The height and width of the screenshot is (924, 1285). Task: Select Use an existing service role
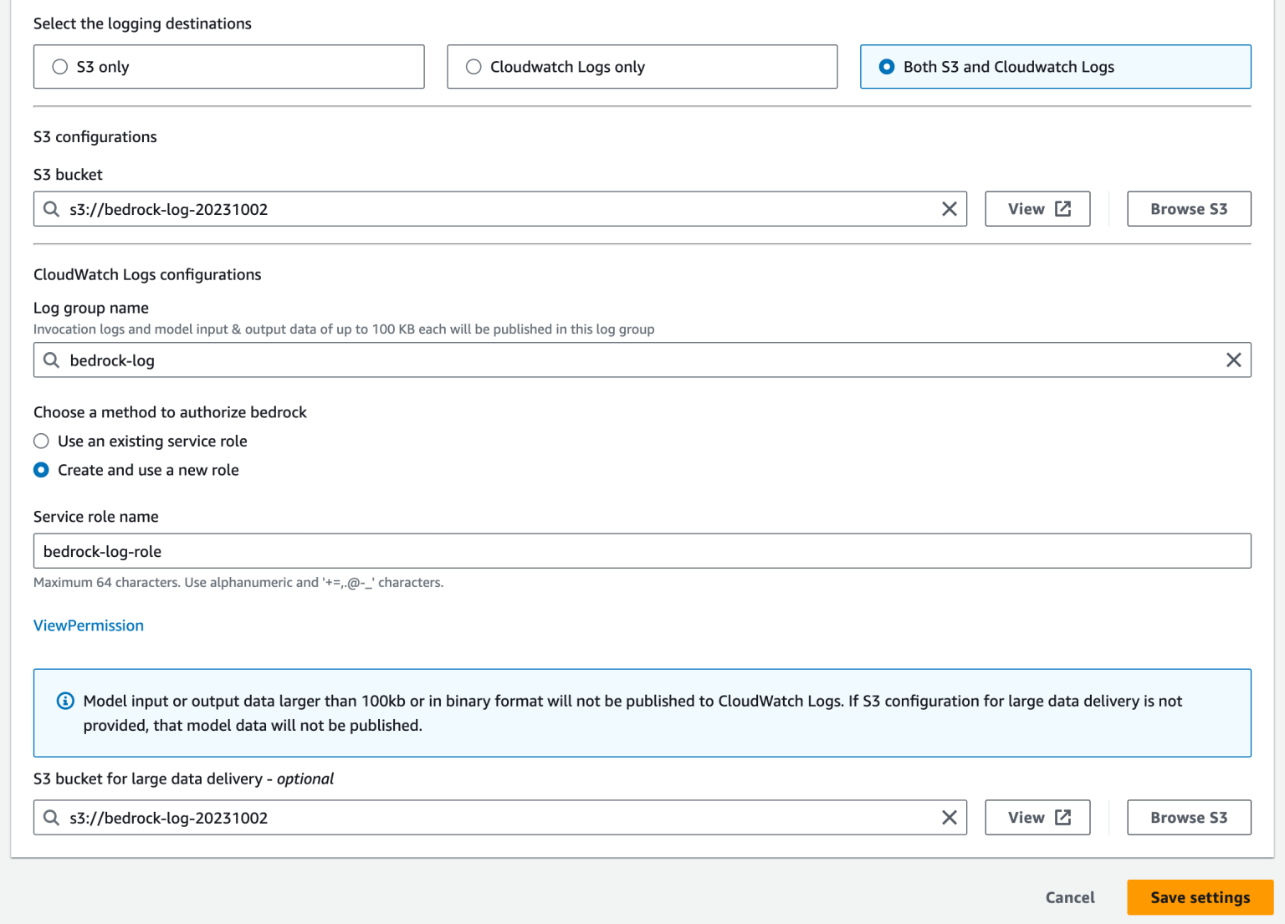[x=41, y=441]
